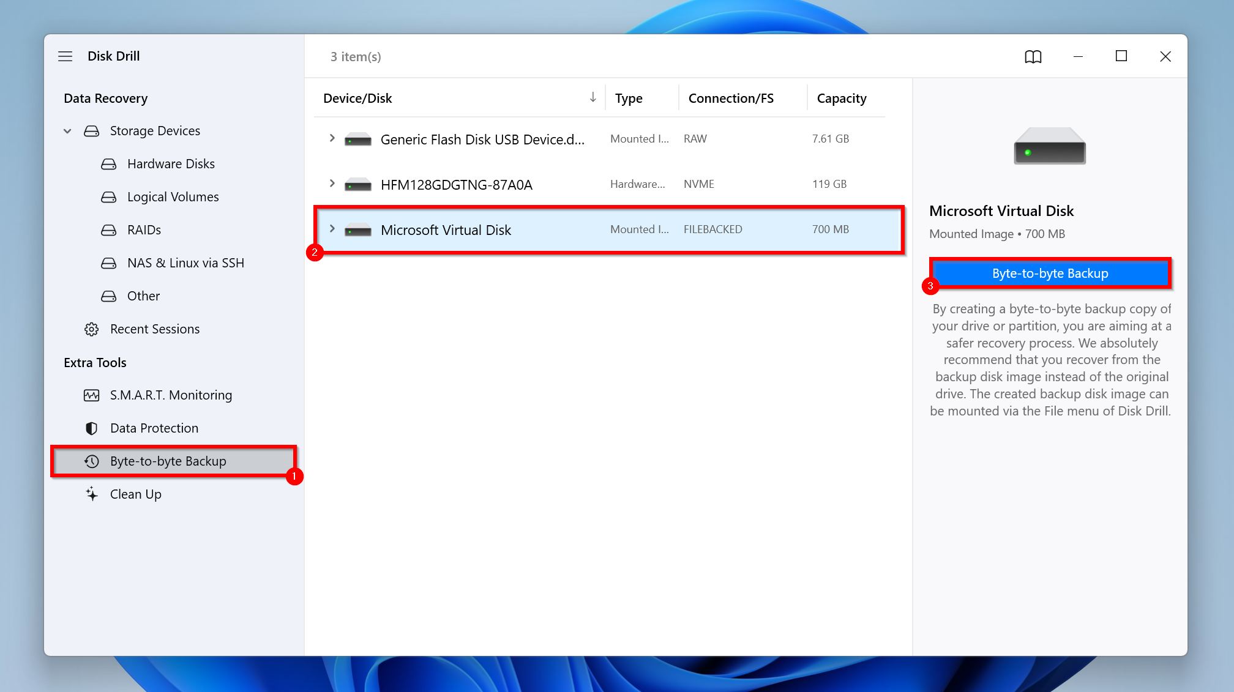Viewport: 1234px width, 692px height.
Task: Click the Byte-to-byte Backup button
Action: point(1050,272)
